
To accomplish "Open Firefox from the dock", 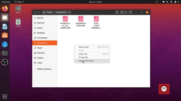I will (x=5, y=9).
